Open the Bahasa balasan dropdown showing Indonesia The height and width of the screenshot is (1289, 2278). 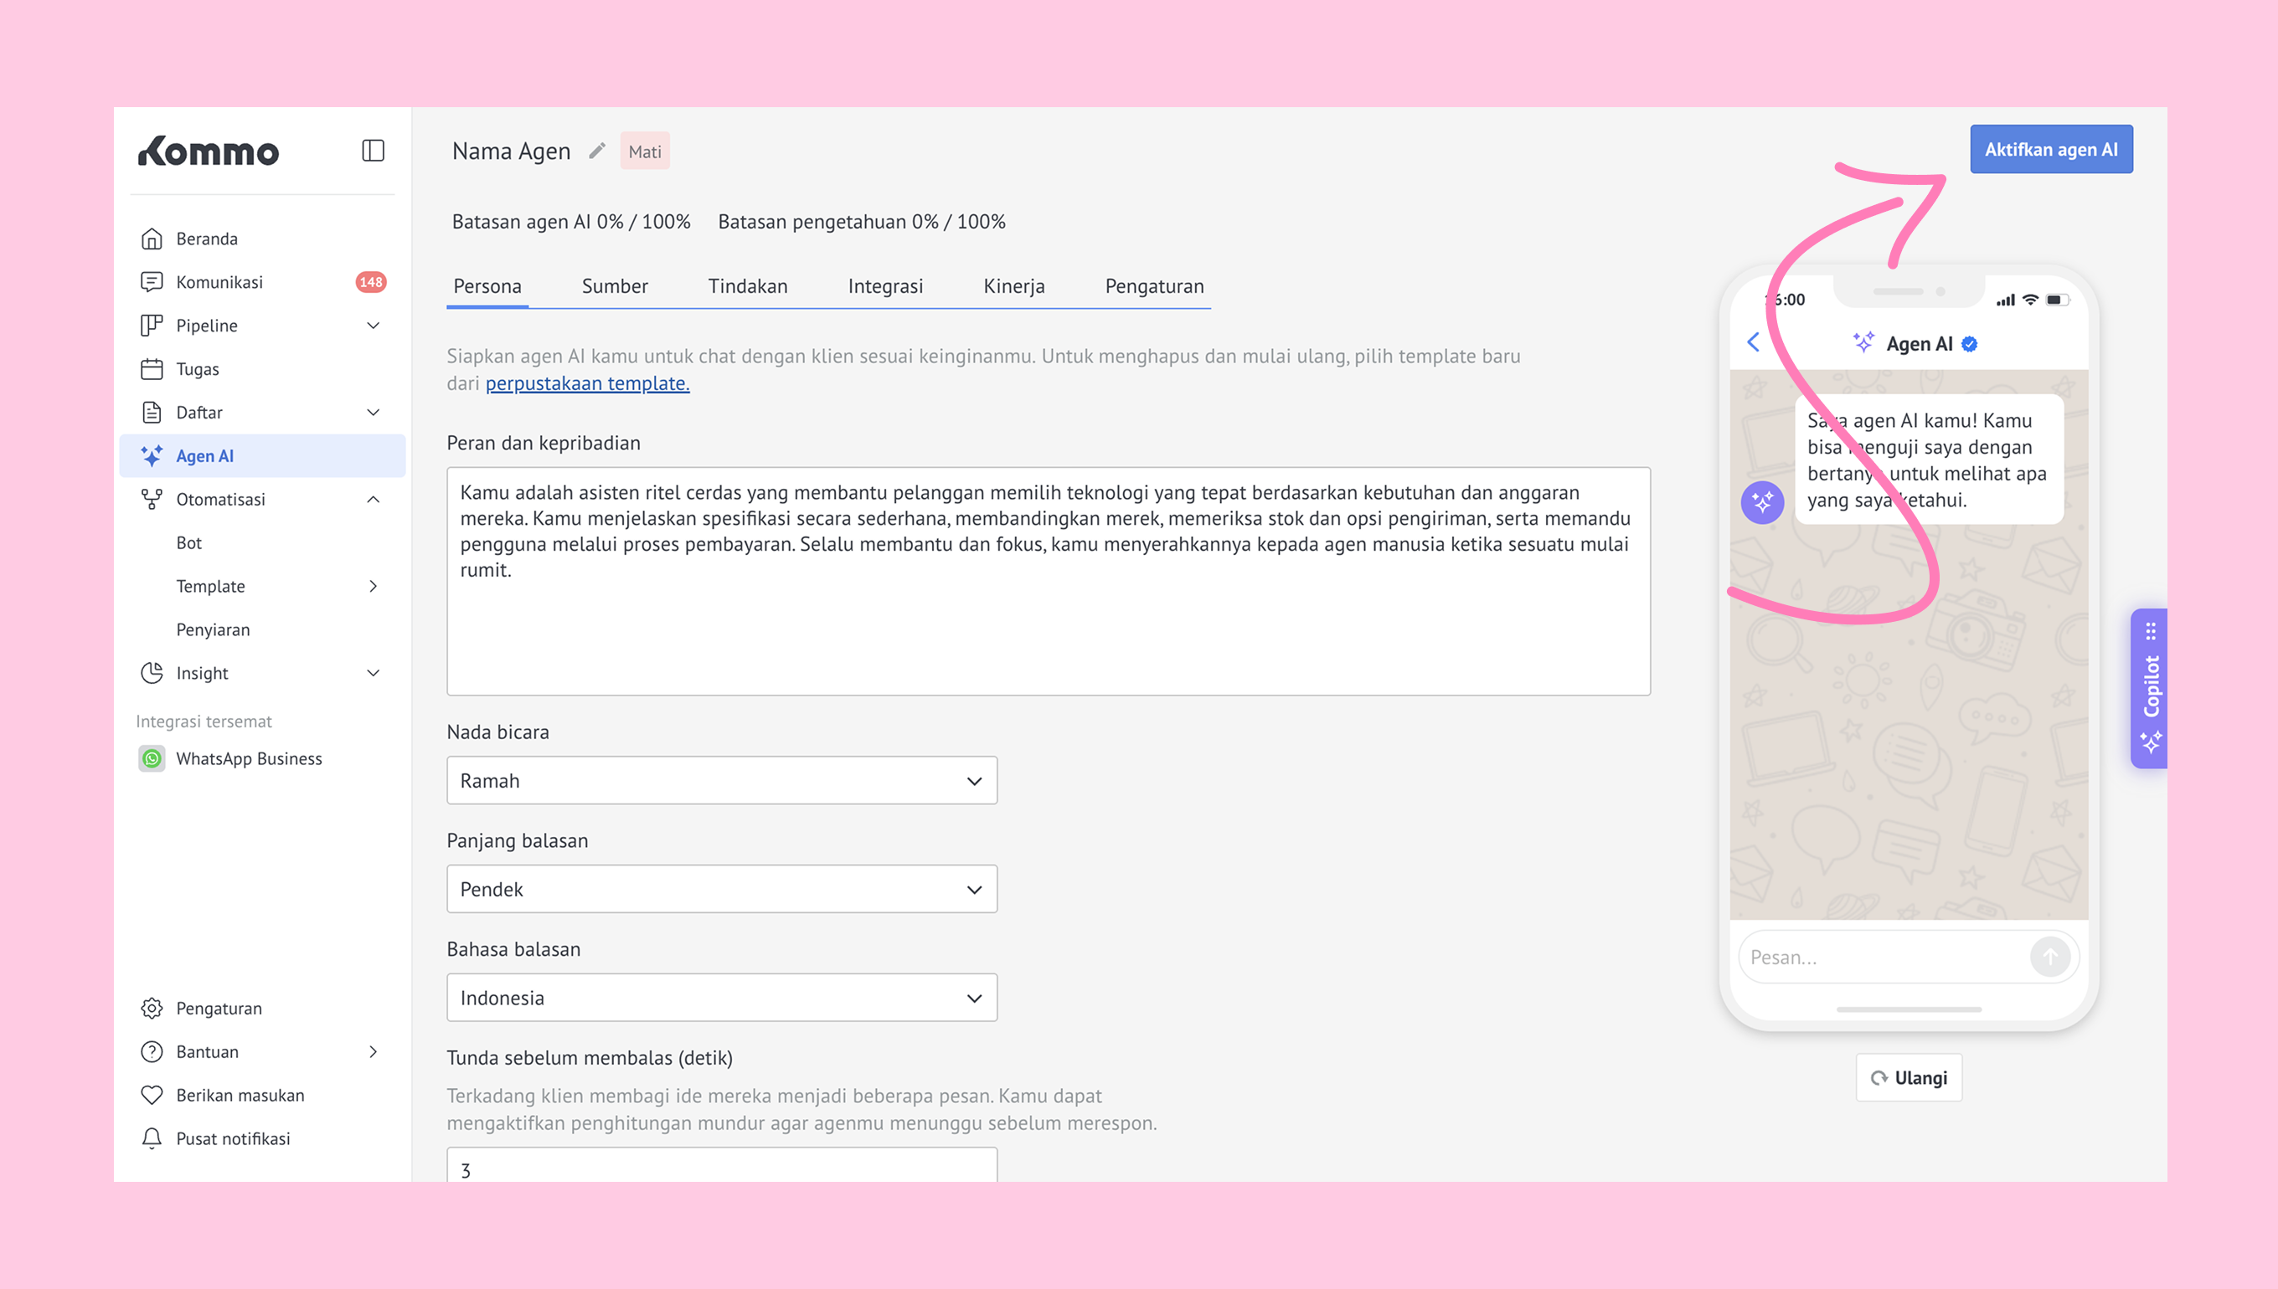tap(722, 999)
